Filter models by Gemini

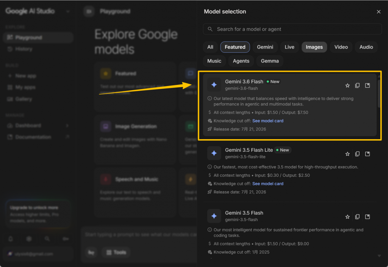point(265,47)
